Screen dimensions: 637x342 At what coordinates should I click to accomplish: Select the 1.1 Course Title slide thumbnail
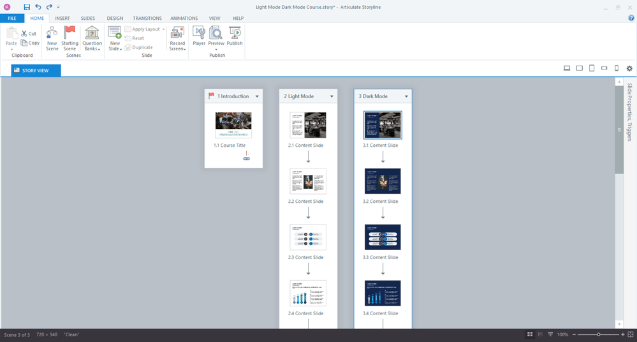click(233, 125)
